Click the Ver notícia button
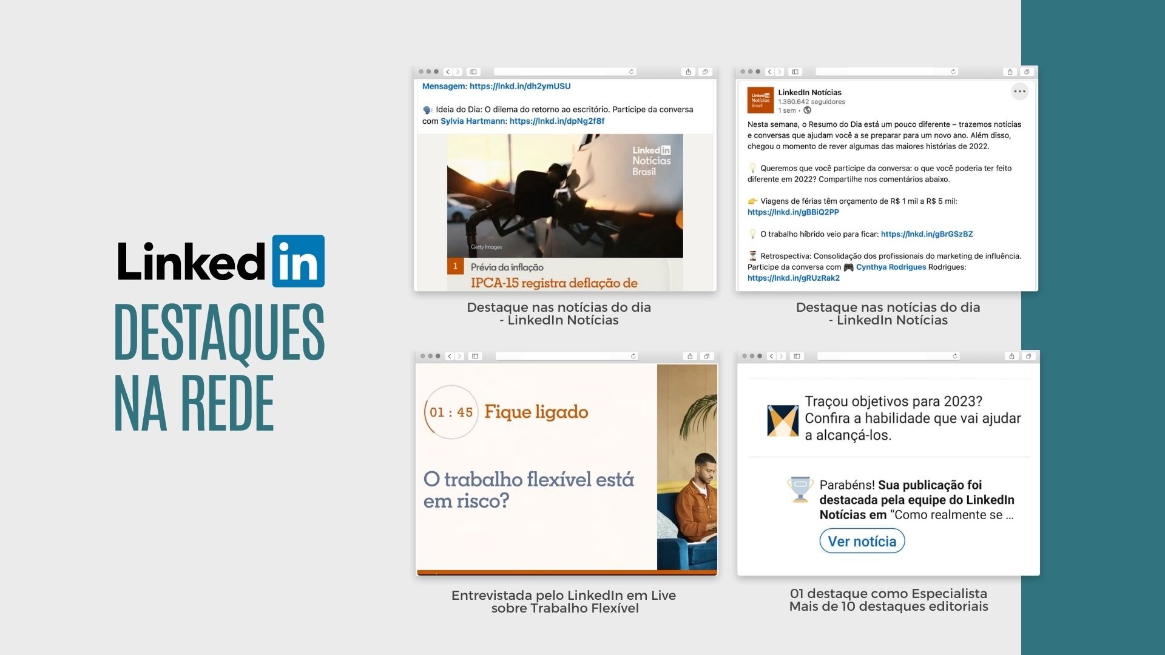The image size is (1165, 655). coord(862,541)
